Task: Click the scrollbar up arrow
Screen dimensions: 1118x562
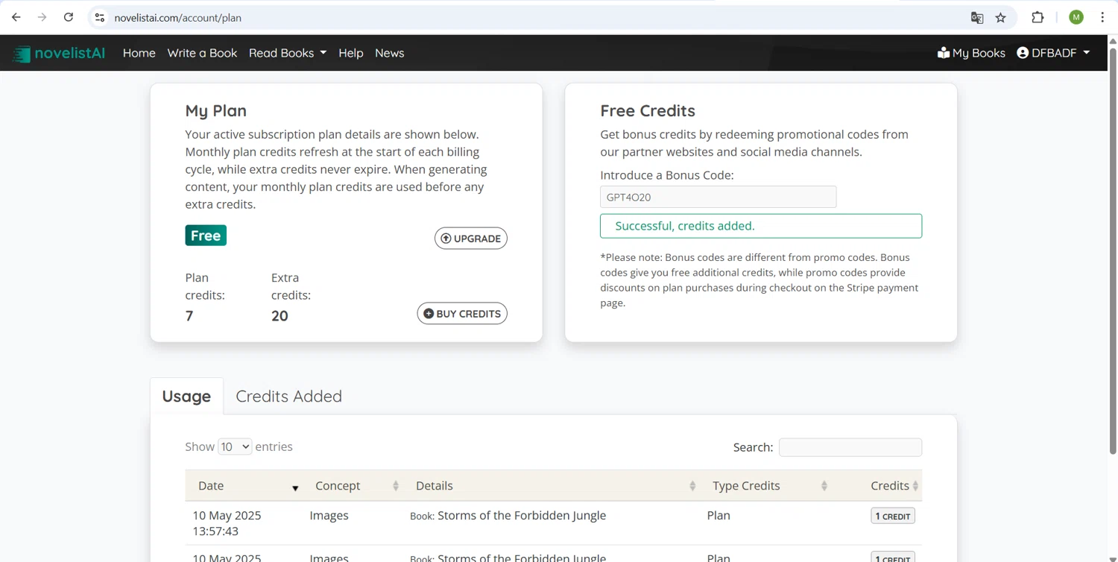Action: 1112,40
